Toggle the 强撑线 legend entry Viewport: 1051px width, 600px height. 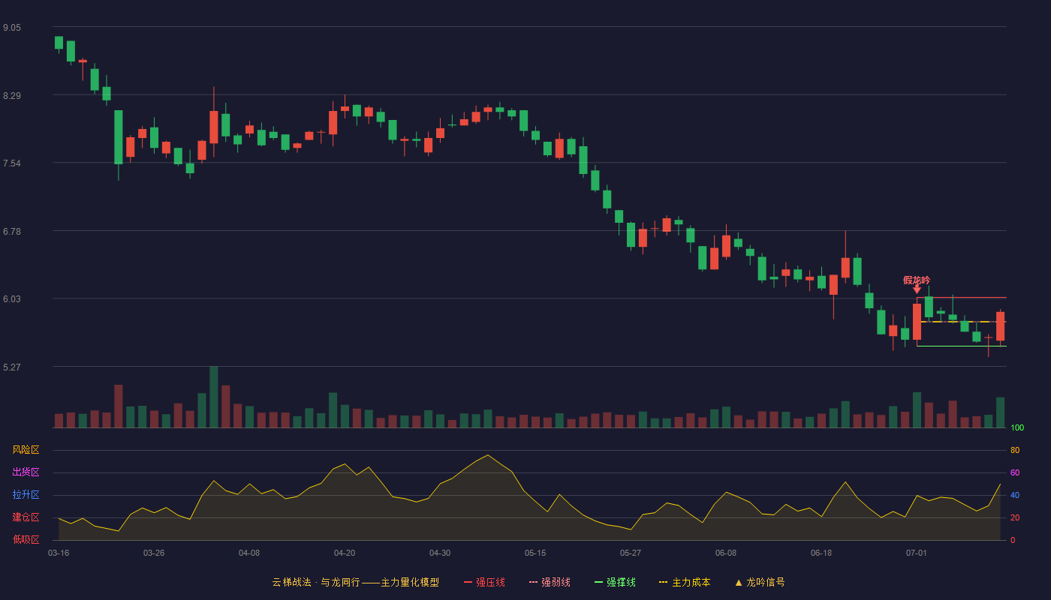pos(615,582)
